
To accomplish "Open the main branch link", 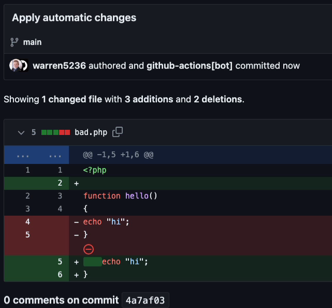I will click(32, 42).
